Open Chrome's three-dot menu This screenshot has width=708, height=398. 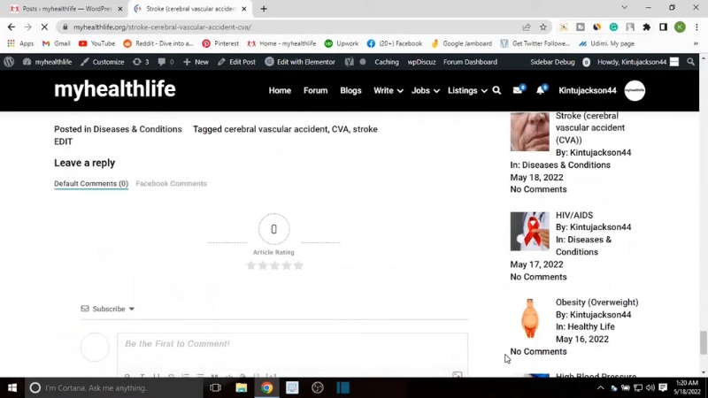pos(696,27)
